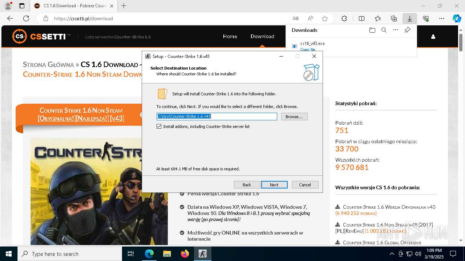This screenshot has width=465, height=261.
Task: Click the Edge profile avatar icon
Action: (x=8, y=6)
